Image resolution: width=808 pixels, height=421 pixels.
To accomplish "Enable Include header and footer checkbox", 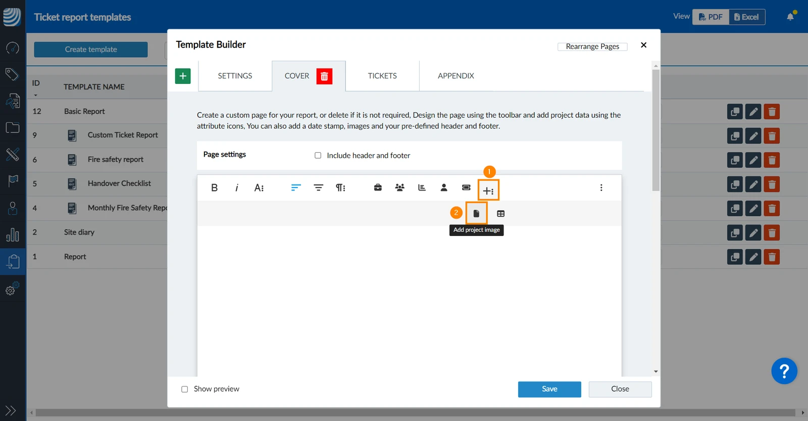I will point(318,155).
